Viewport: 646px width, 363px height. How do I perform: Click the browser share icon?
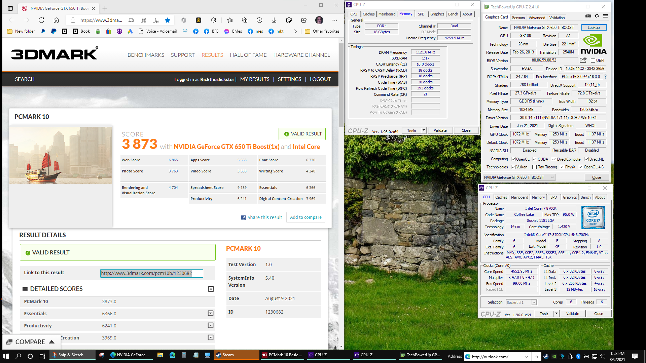coord(304,20)
